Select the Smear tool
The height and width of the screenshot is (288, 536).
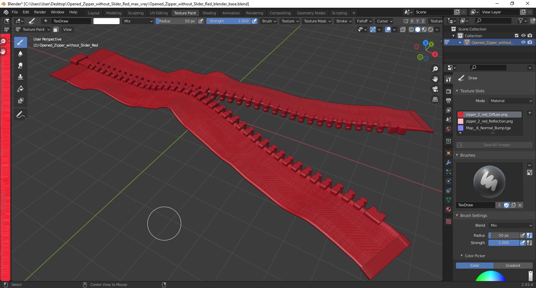point(20,66)
